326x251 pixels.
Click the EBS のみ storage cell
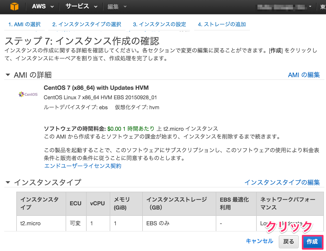[x=179, y=223]
